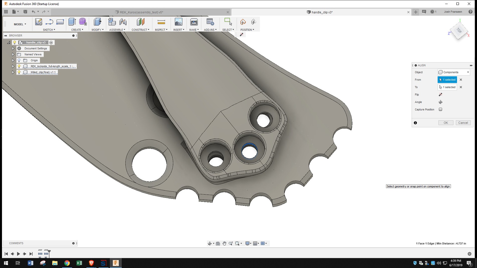
Task: Toggle visibility of Milled_clip(final) component
Action: click(x=19, y=72)
